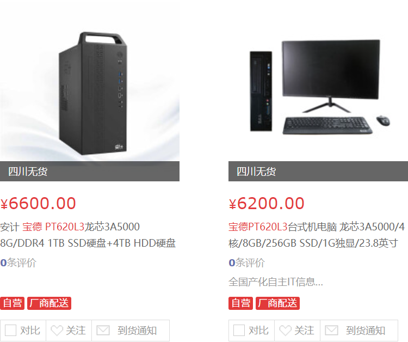Click the envelope icon under the ¥6600 product
This screenshot has width=408, height=342.
click(103, 331)
